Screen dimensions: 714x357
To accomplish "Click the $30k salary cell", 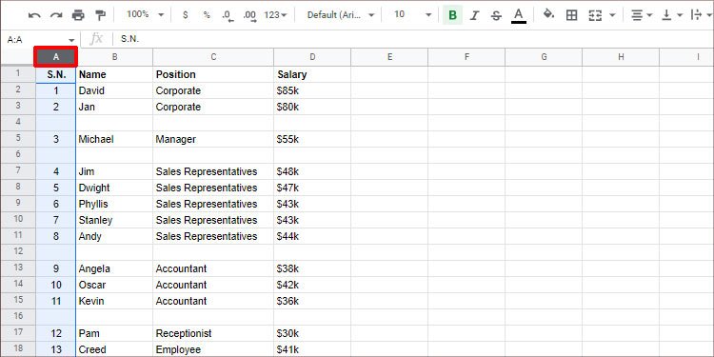I will (312, 333).
